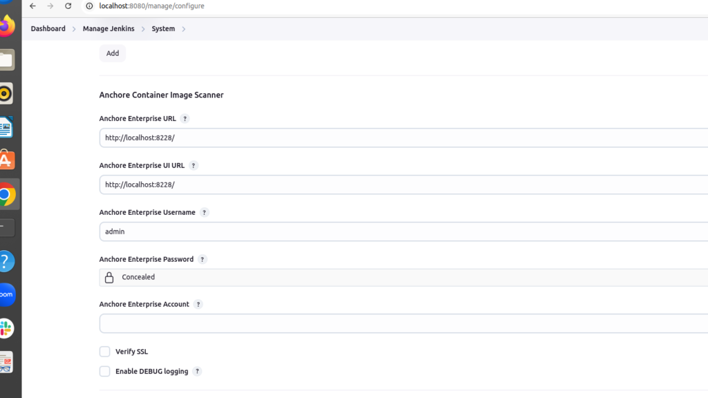
Task: Click the browser address bar URL
Action: point(151,6)
